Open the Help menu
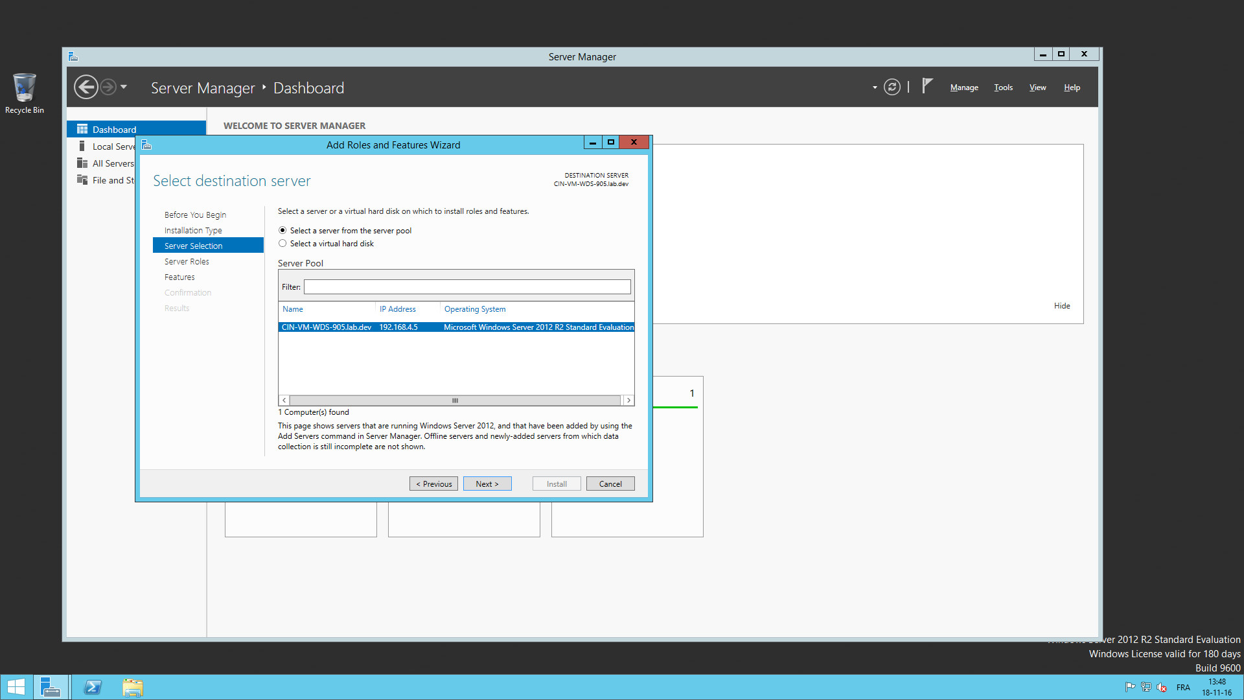The height and width of the screenshot is (700, 1244). pyautogui.click(x=1072, y=87)
